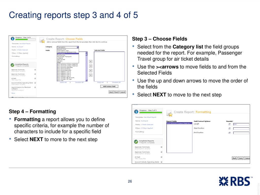260x195 pixels.
Task: Click the up arrow to reorder fields
Action: 91,71
